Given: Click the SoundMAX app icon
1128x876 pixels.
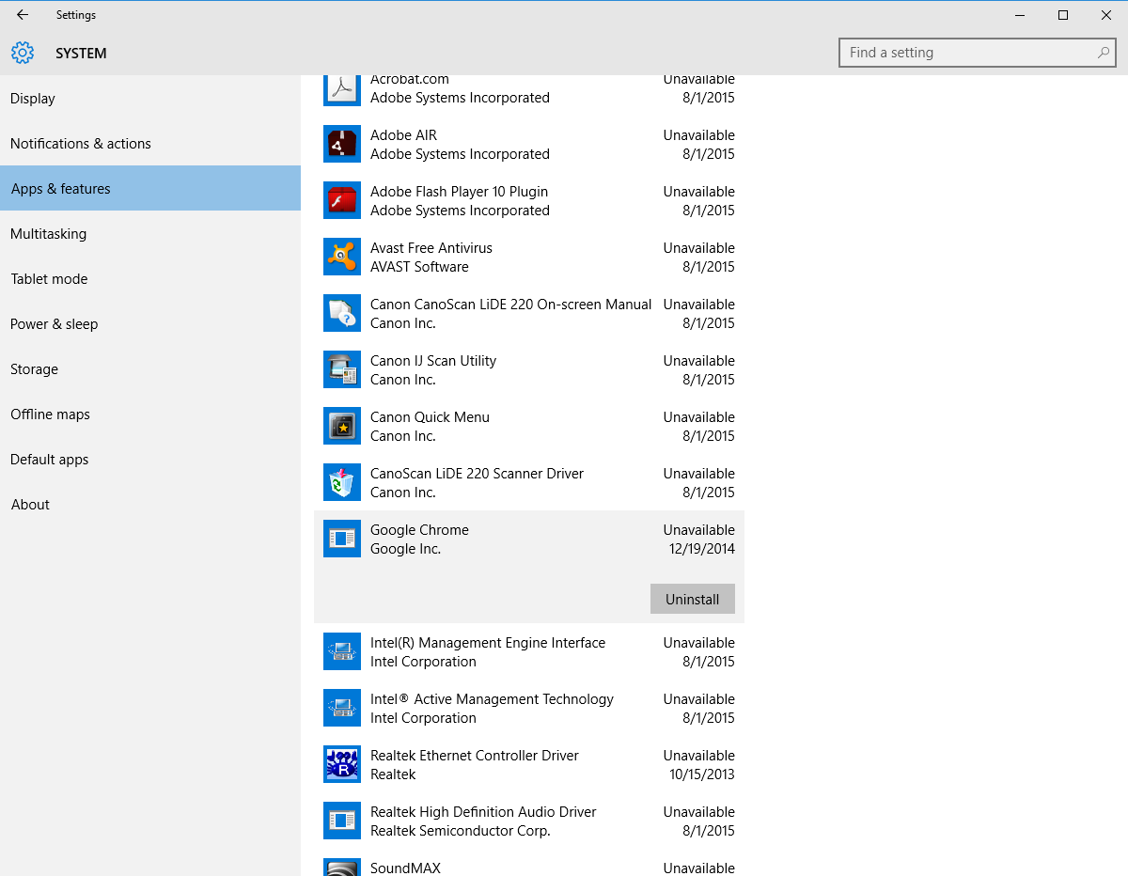Looking at the screenshot, I should click(342, 868).
